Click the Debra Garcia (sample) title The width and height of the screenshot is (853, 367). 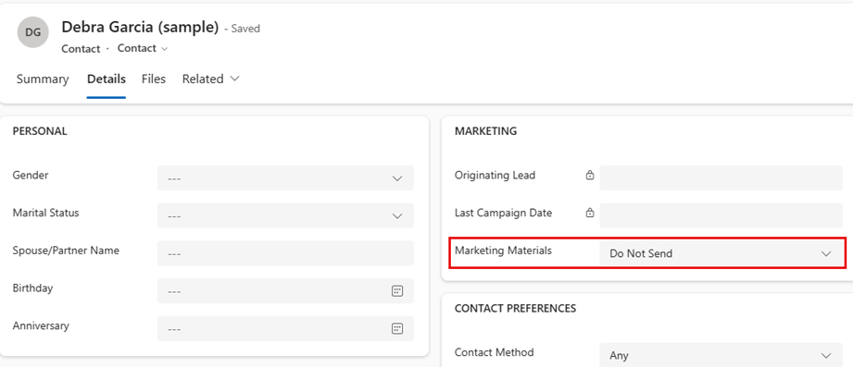140,27
